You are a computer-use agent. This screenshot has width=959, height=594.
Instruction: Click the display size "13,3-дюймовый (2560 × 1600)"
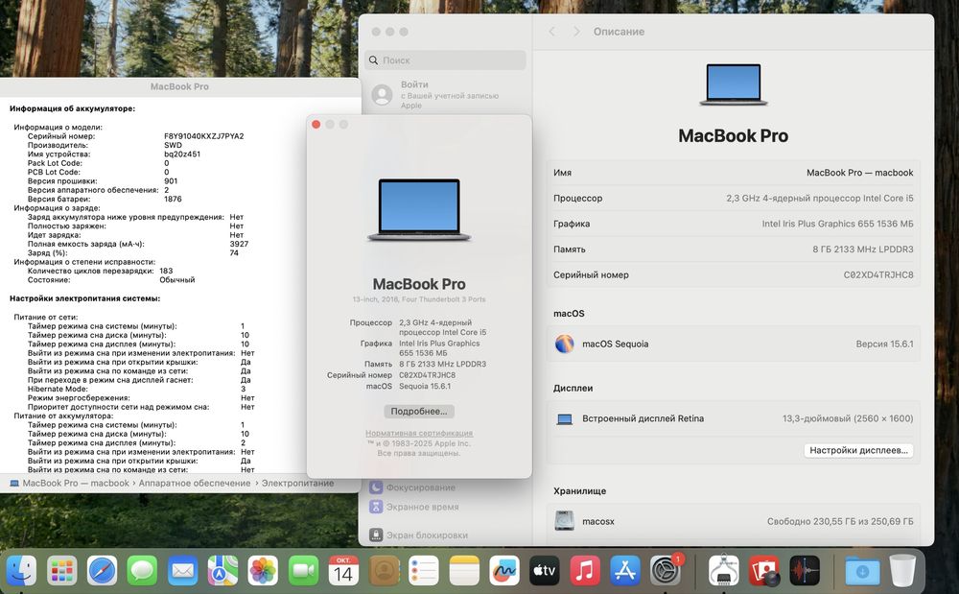(x=848, y=418)
